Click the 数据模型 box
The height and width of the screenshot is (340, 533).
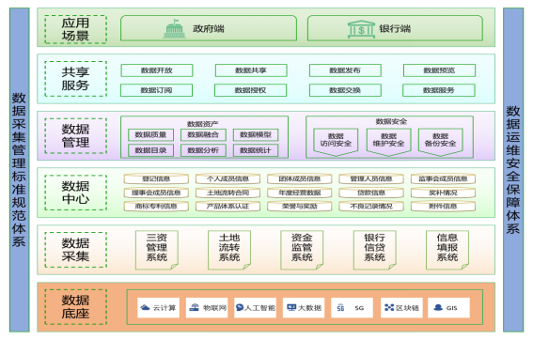tap(256, 135)
